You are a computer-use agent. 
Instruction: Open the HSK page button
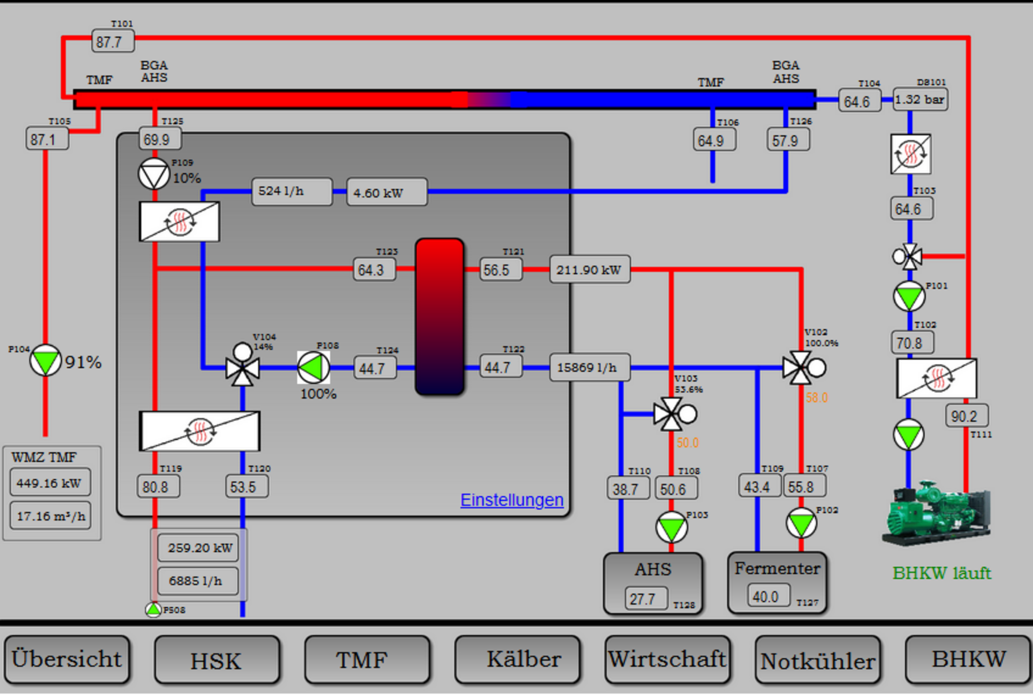216,660
